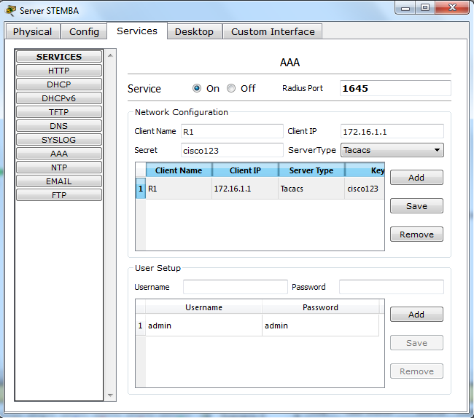
Task: Click the SERVICES header button
Action: click(x=59, y=57)
